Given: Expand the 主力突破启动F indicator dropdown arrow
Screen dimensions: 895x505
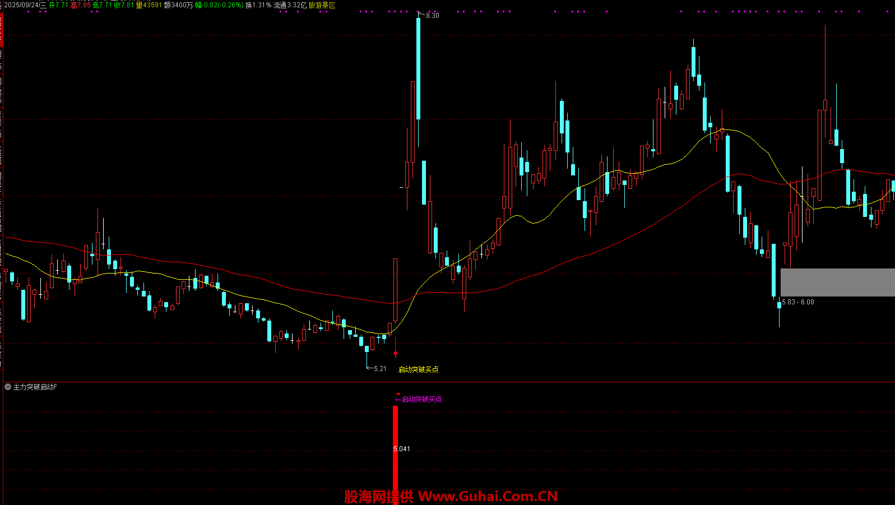Looking at the screenshot, I should tap(8, 387).
